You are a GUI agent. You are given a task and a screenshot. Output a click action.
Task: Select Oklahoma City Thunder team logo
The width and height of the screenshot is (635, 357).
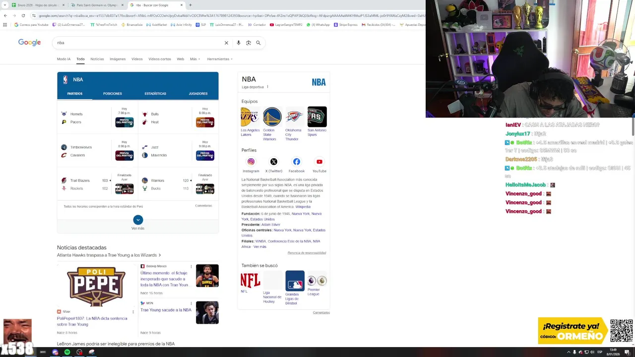[x=294, y=117]
